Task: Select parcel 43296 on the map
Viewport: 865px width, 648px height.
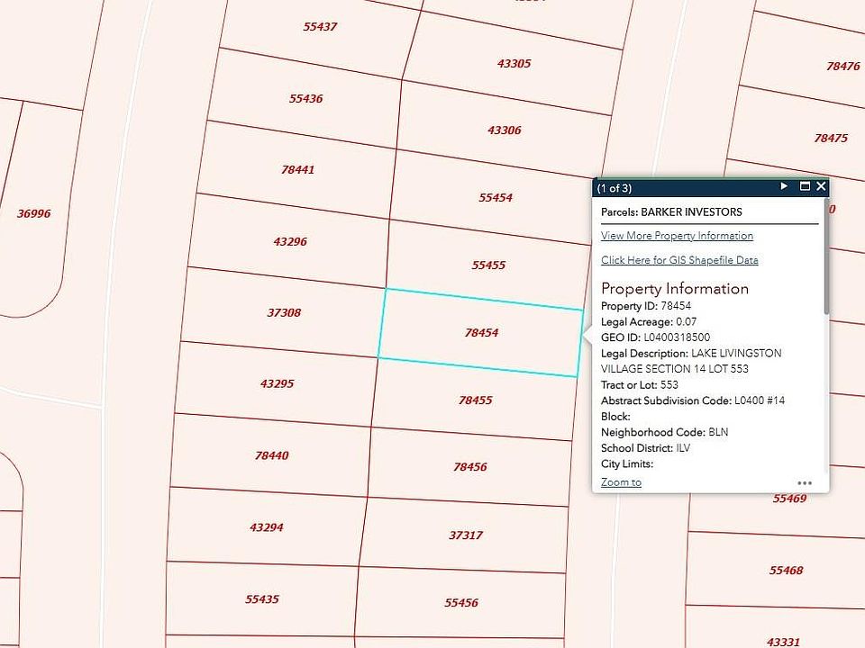Action: (290, 241)
